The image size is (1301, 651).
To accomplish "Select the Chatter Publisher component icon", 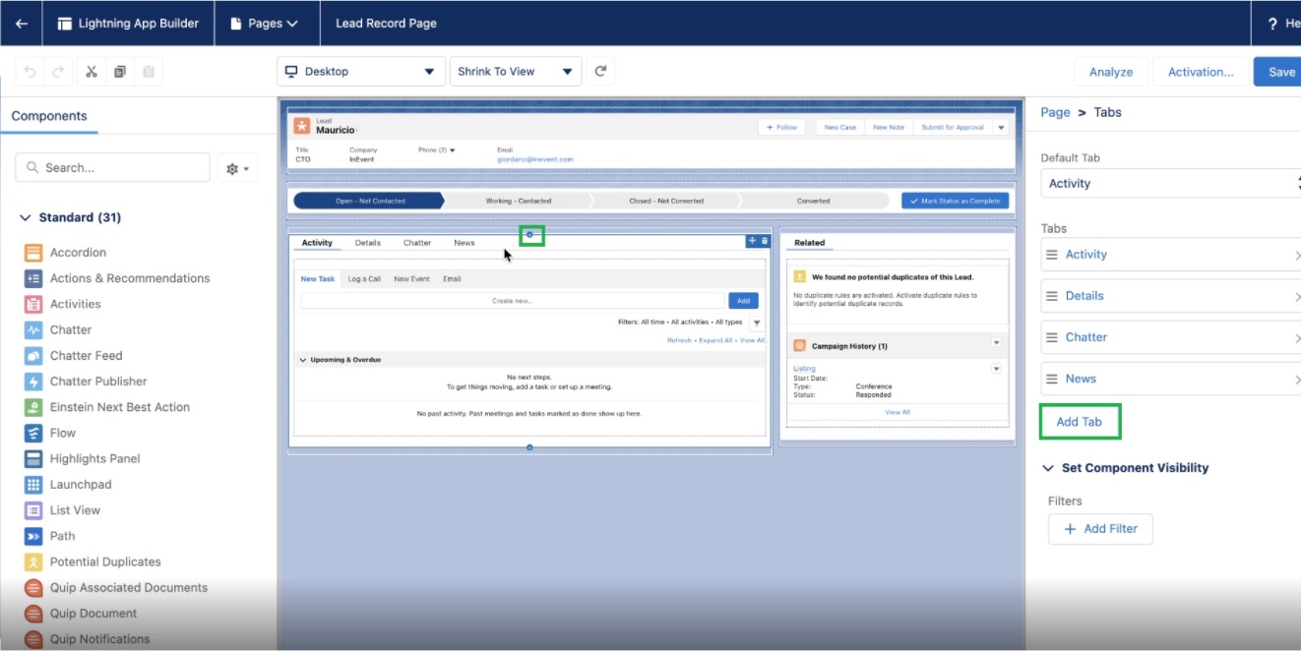I will pos(33,382).
